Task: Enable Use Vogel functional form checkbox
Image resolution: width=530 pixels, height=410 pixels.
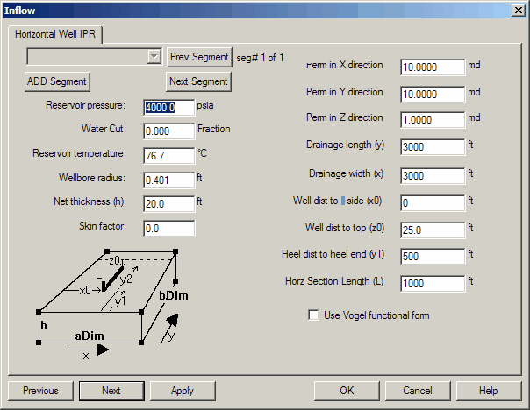Action: tap(313, 315)
